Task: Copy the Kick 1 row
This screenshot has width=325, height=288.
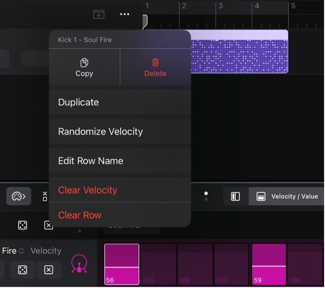Action: click(x=84, y=67)
